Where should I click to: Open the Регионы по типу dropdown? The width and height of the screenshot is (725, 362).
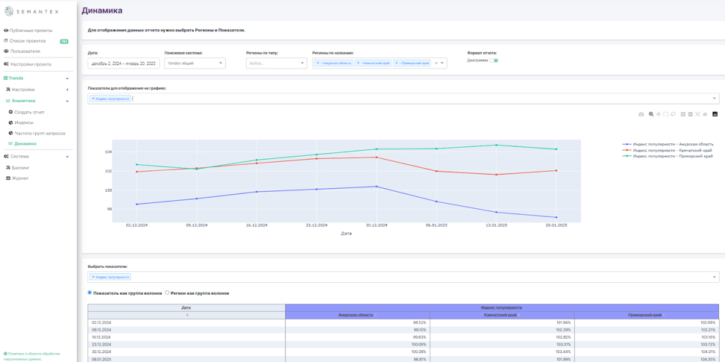[276, 63]
